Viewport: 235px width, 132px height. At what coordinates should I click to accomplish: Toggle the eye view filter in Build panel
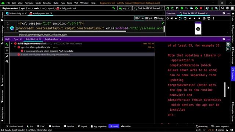click(7, 61)
